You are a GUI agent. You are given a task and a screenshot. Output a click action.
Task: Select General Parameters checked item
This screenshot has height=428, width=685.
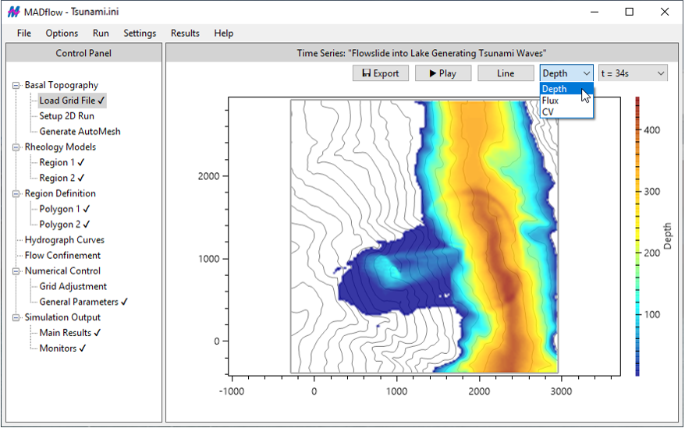coord(83,302)
